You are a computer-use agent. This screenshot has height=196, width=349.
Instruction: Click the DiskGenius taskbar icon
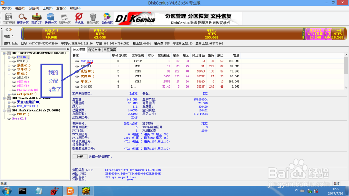70,191
